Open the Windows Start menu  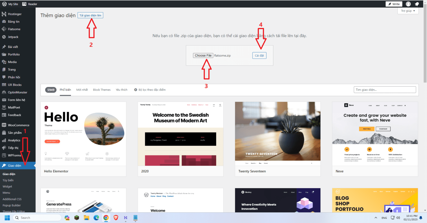coord(7,218)
